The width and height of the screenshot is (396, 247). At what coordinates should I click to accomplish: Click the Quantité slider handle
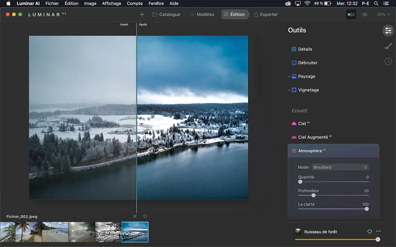pos(300,182)
